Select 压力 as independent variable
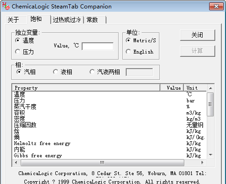This screenshot has height=184, width=226. (x=24, y=52)
